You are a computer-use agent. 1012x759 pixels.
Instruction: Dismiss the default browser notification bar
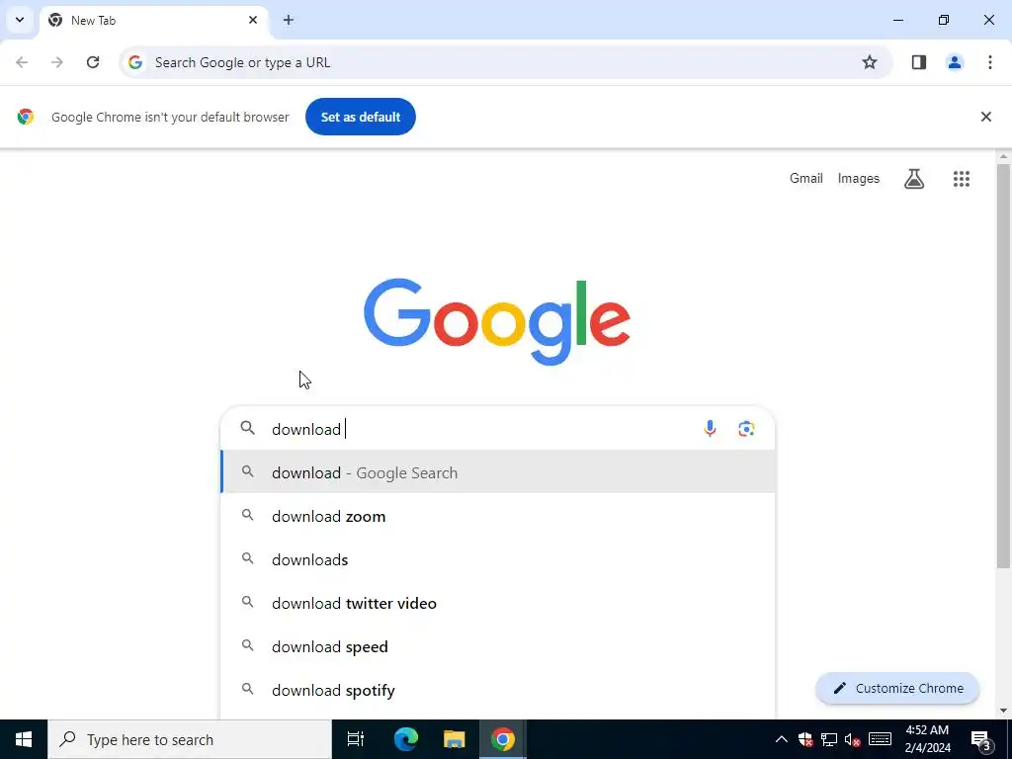point(985,117)
